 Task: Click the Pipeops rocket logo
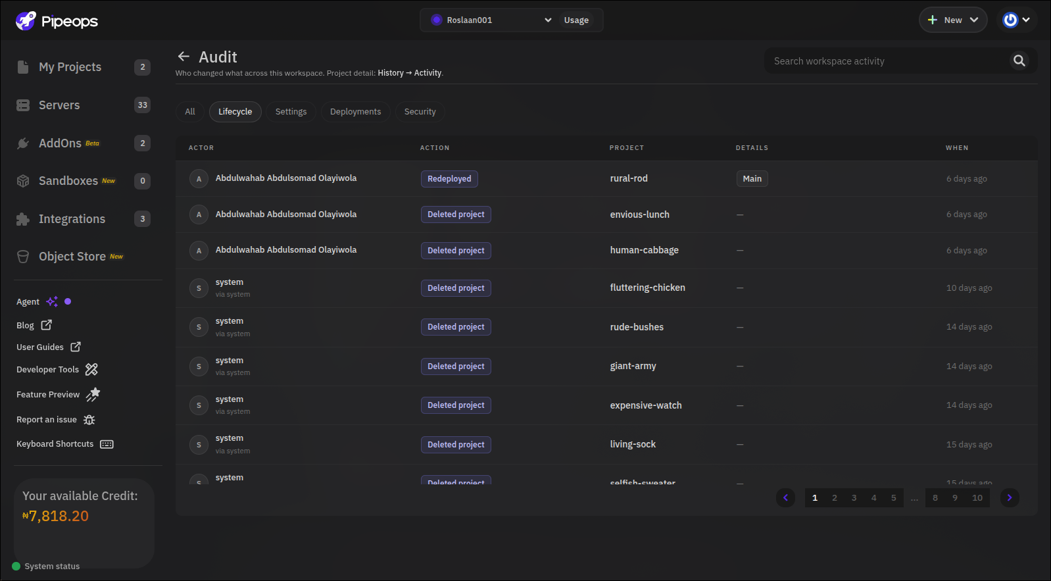pos(26,21)
